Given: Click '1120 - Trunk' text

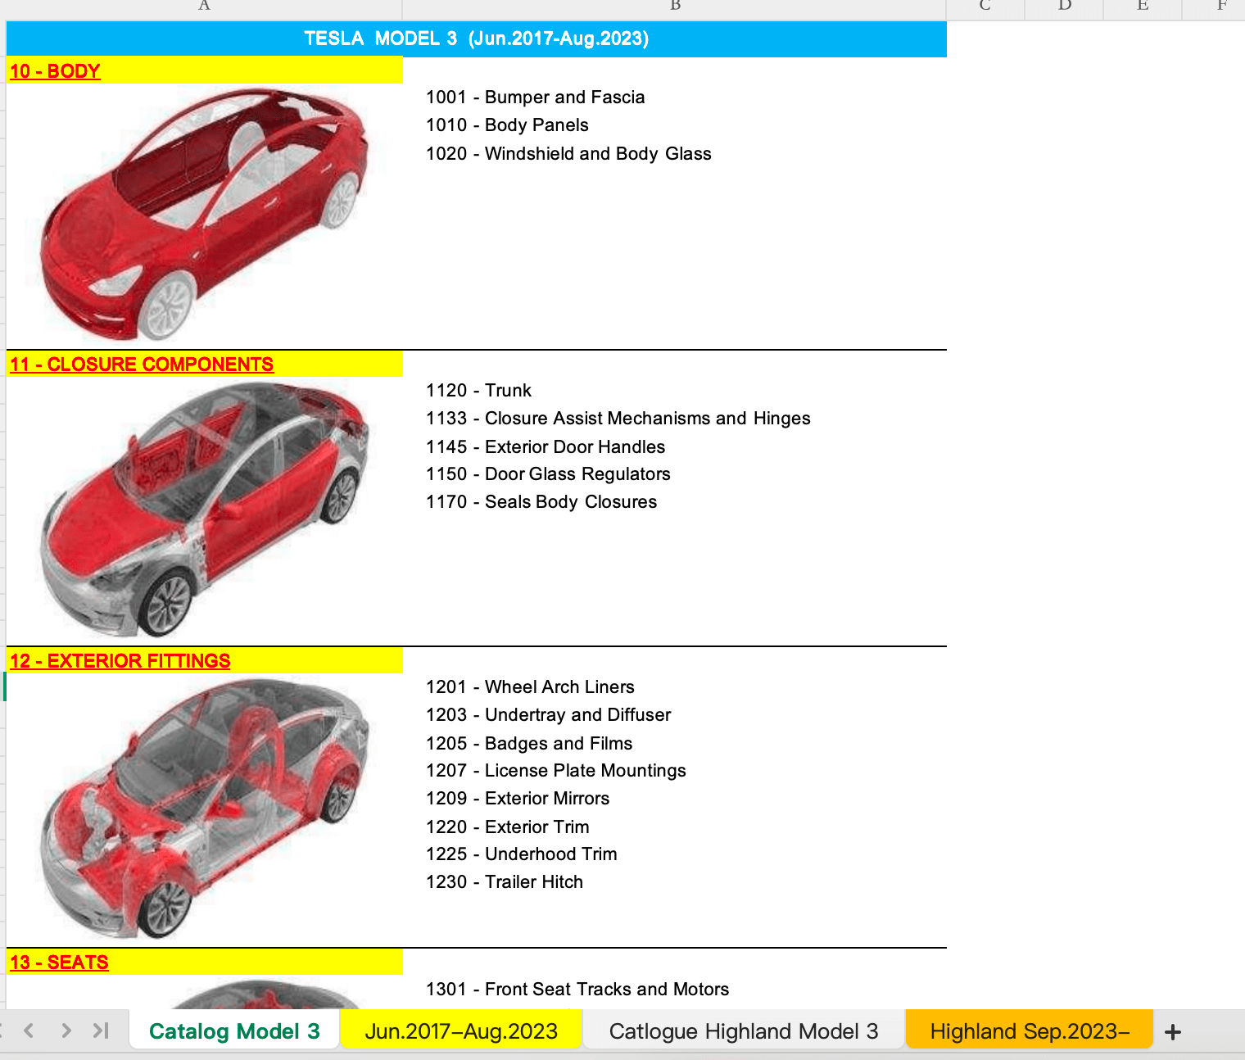Looking at the screenshot, I should (478, 391).
